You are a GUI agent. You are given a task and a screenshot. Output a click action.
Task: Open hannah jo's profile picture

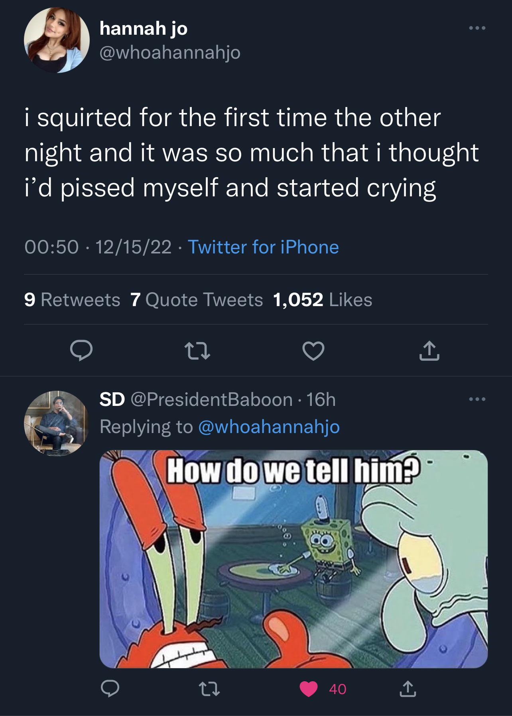(57, 40)
